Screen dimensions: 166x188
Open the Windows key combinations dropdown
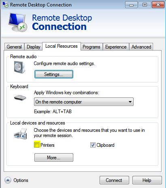tap(84, 102)
